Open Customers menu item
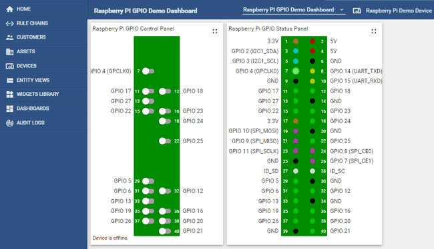The height and width of the screenshot is (249, 434). (x=43, y=37)
